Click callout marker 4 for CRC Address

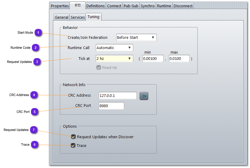(x=34, y=95)
